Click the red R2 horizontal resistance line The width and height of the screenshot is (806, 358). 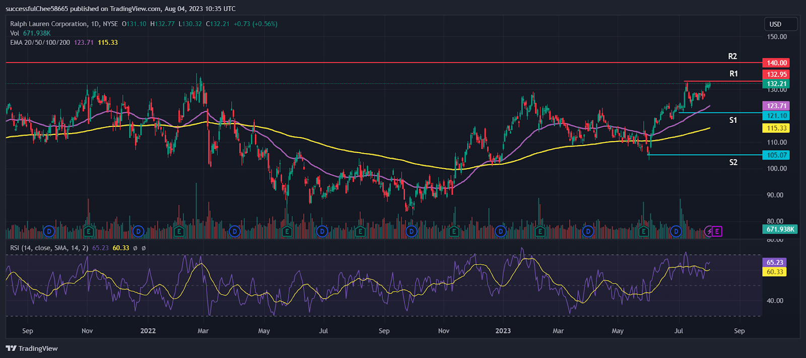tap(383, 62)
